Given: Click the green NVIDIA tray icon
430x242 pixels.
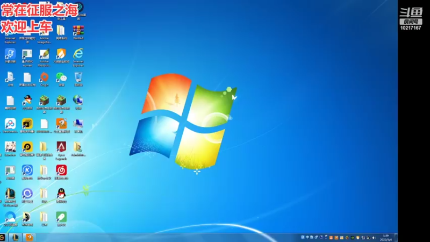Looking at the screenshot, I should [353, 238].
